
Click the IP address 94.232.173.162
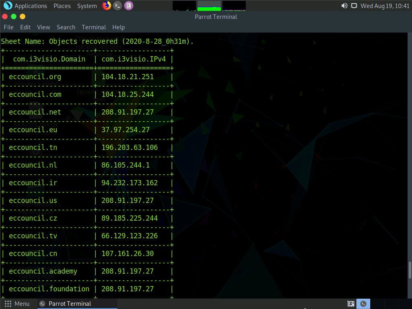pyautogui.click(x=130, y=183)
